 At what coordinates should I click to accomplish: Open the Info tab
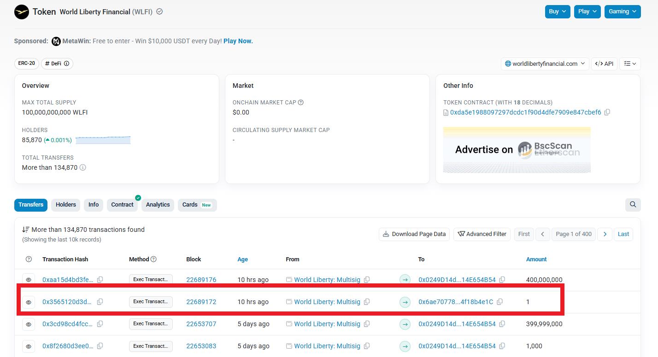(x=94, y=205)
